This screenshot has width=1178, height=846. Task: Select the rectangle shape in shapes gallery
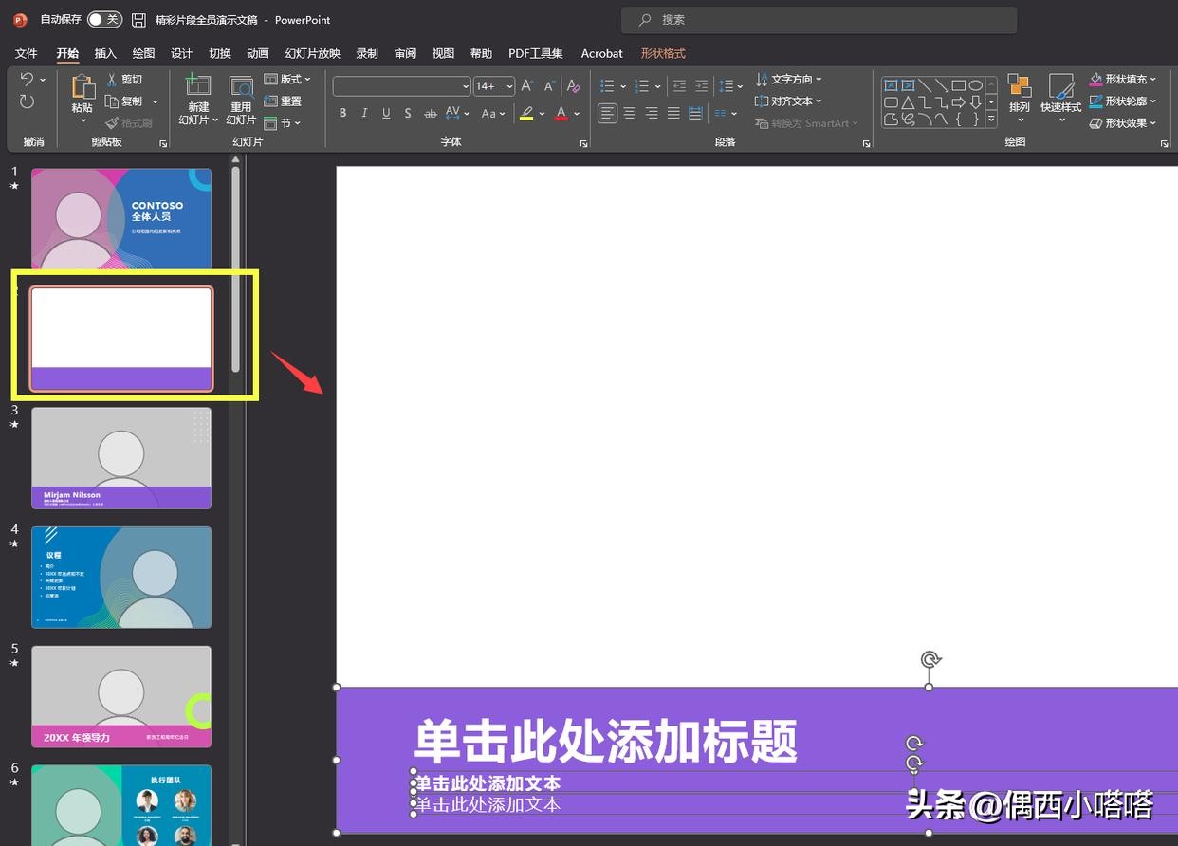(958, 85)
